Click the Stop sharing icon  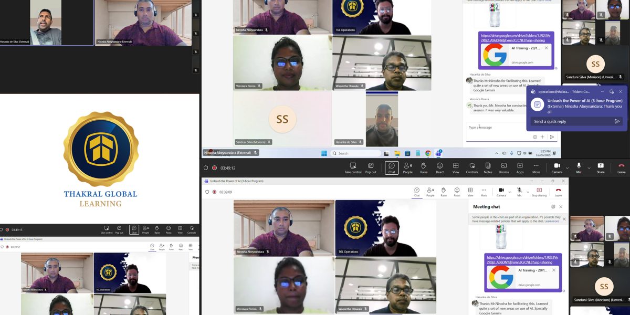539,192
